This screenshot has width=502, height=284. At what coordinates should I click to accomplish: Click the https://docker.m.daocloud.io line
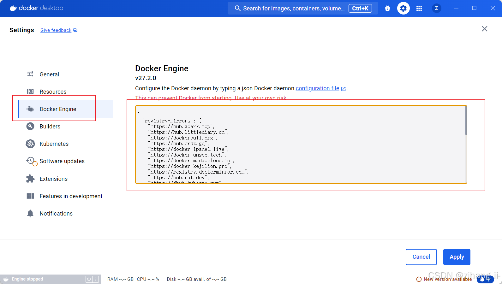click(x=191, y=161)
